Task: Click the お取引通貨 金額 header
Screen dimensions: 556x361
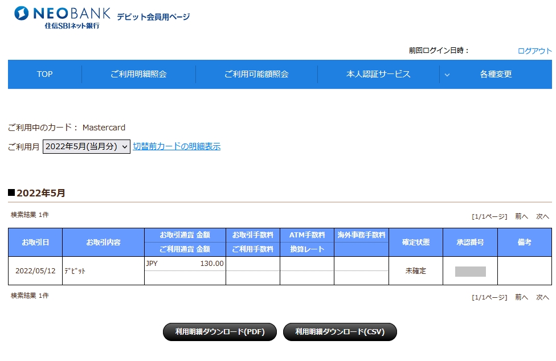Action: point(185,235)
